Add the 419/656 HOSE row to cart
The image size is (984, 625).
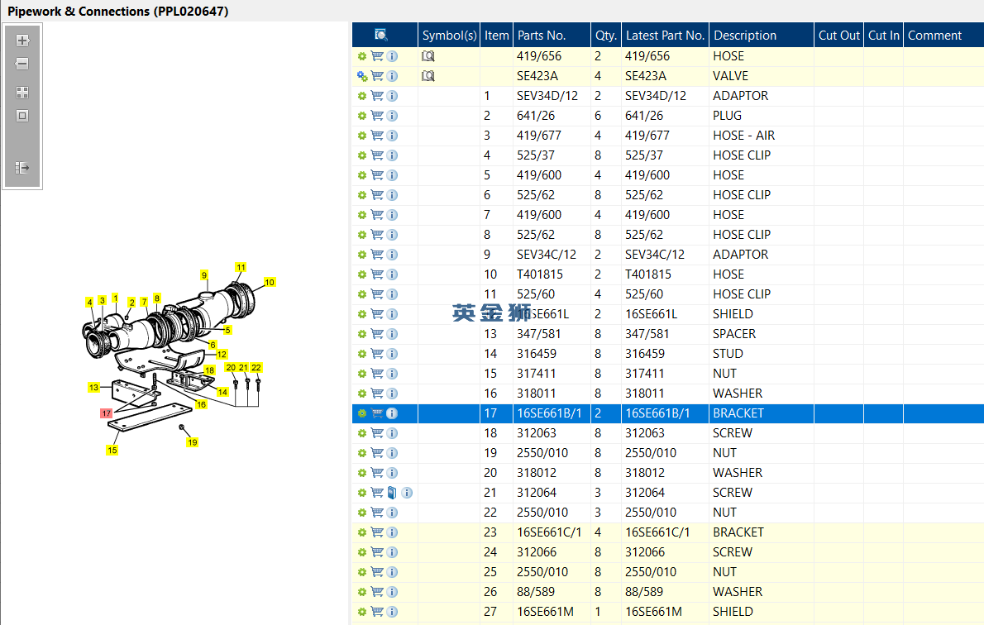377,56
